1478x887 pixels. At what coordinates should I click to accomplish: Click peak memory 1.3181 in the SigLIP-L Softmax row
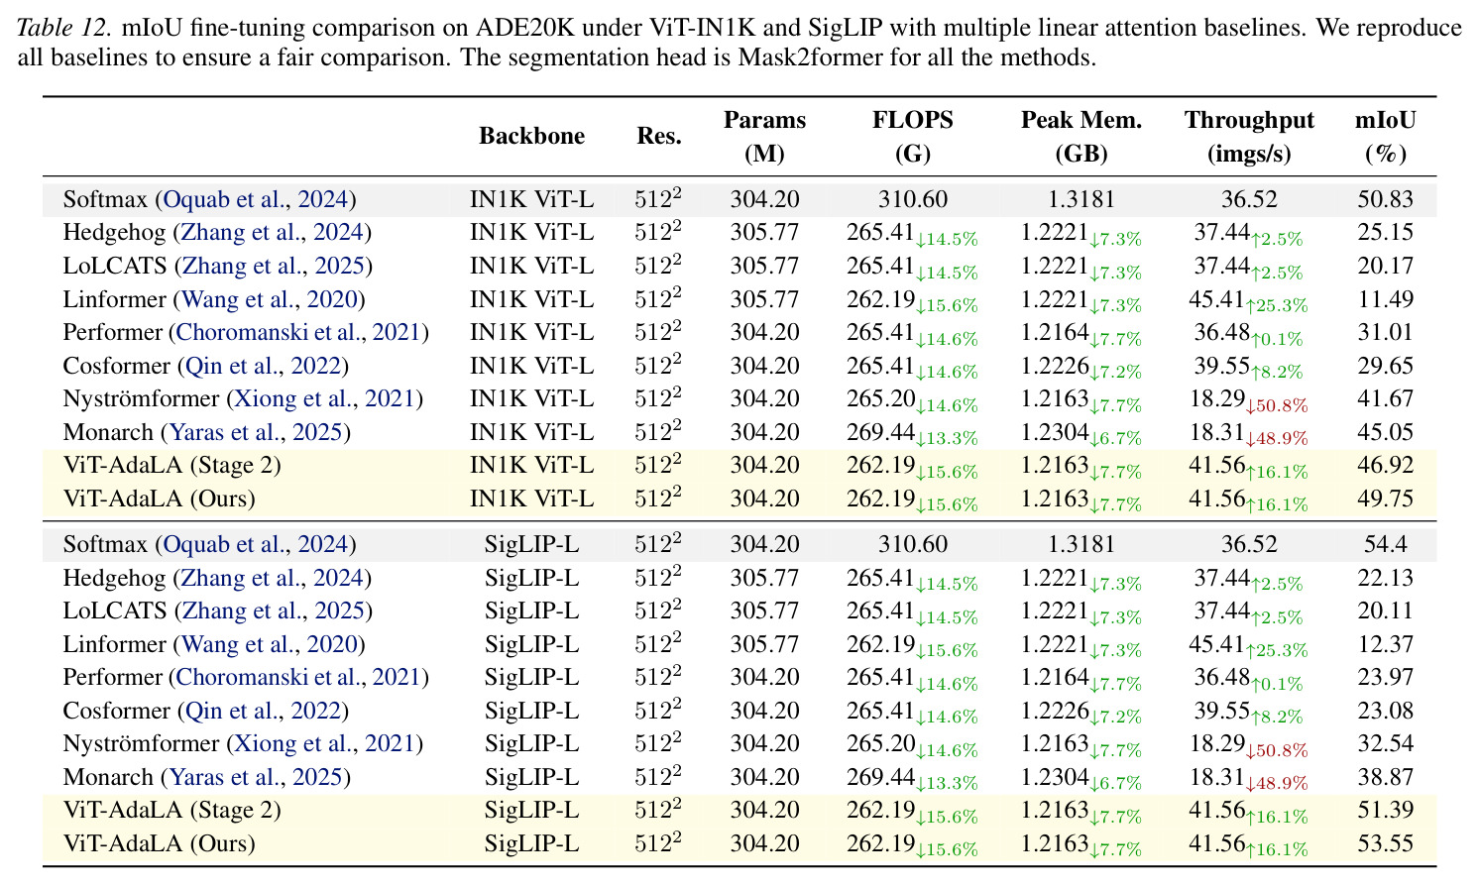tap(1081, 544)
